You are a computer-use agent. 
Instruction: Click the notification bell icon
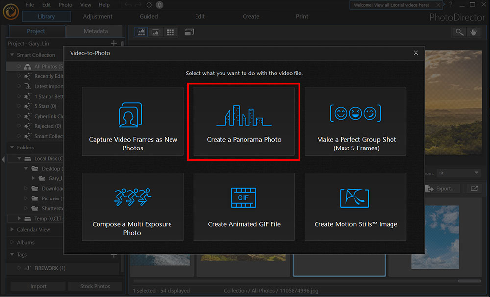click(159, 4)
